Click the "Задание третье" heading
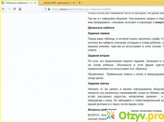 (x=98, y=83)
